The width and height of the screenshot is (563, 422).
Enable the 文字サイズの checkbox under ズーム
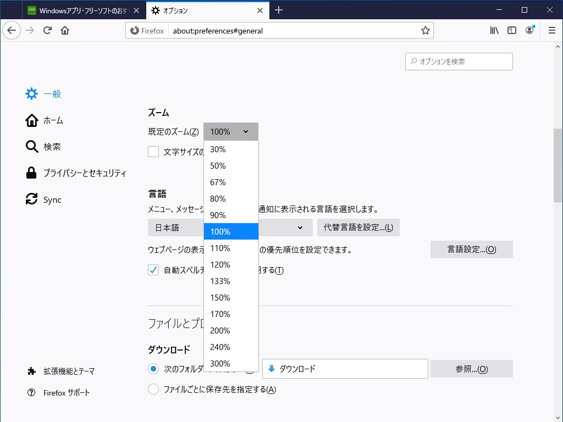click(153, 152)
